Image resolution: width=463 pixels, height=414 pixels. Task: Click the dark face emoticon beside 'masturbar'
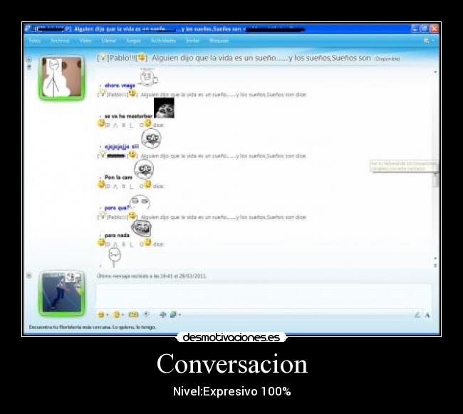[x=164, y=108]
